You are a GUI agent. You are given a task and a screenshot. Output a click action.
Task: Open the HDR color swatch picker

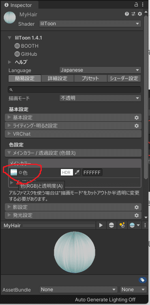click(67, 172)
